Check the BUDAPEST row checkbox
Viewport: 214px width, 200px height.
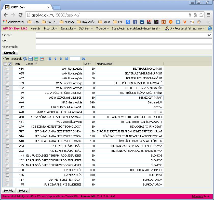[7, 175]
